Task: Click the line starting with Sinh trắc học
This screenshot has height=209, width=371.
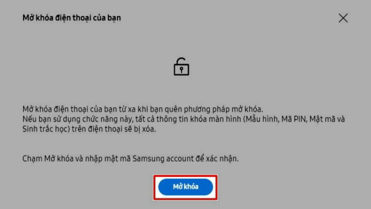Action: tap(89, 129)
